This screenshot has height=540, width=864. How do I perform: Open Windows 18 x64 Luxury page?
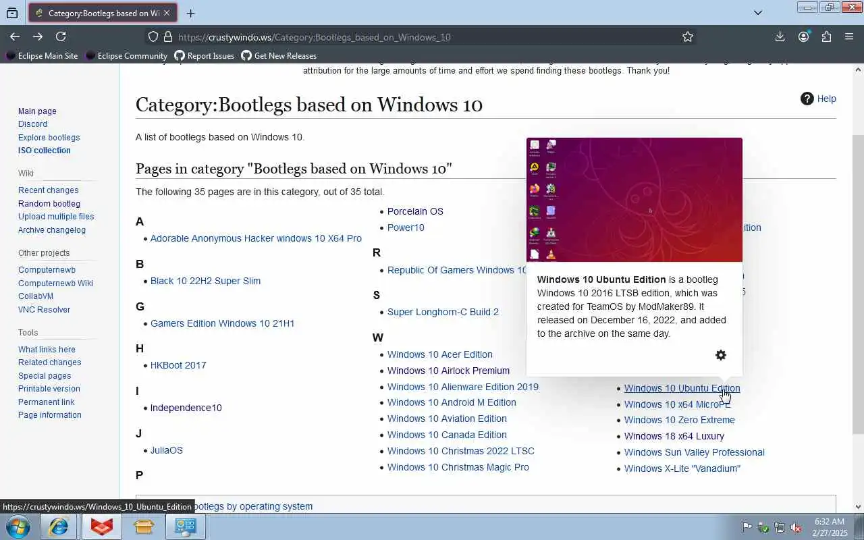click(x=674, y=436)
